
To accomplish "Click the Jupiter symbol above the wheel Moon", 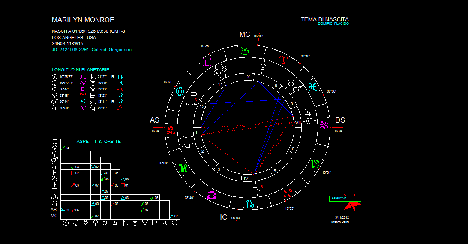I will click(x=308, y=113).
